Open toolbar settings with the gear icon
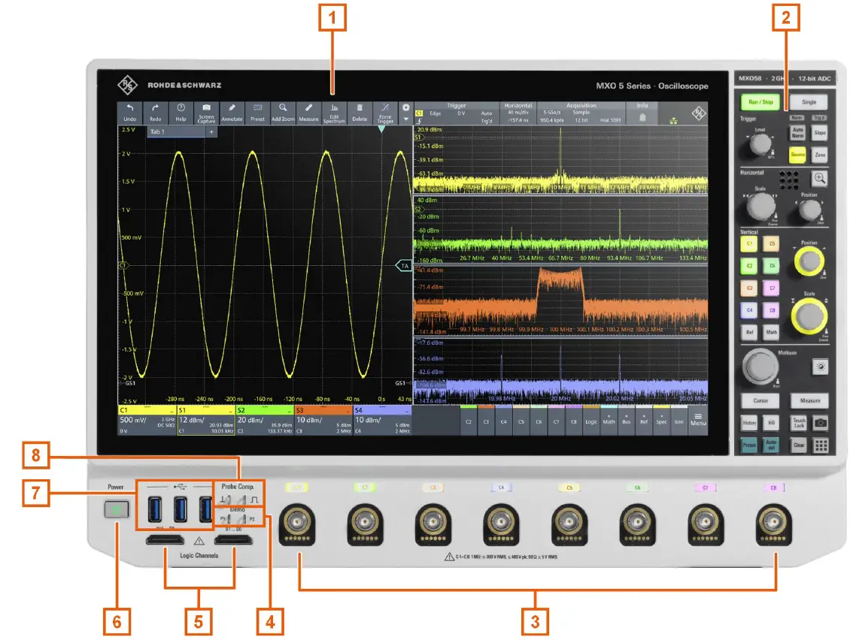The height and width of the screenshot is (640, 850). [406, 107]
